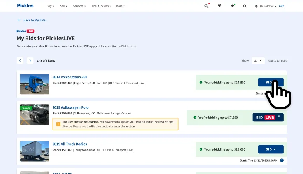Screen dimensions: 303x174
Task: Click the green check next to $29,000 bid
Action: tap(201, 149)
